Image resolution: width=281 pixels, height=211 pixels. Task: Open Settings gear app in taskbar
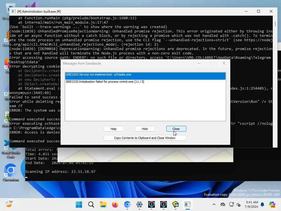coord(139,204)
